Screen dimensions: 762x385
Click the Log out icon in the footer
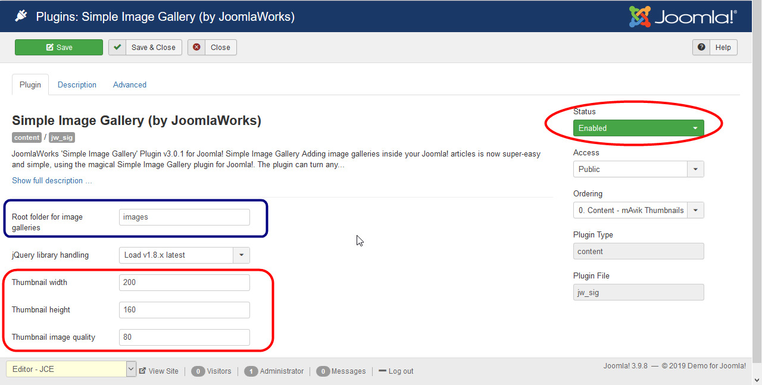(383, 371)
